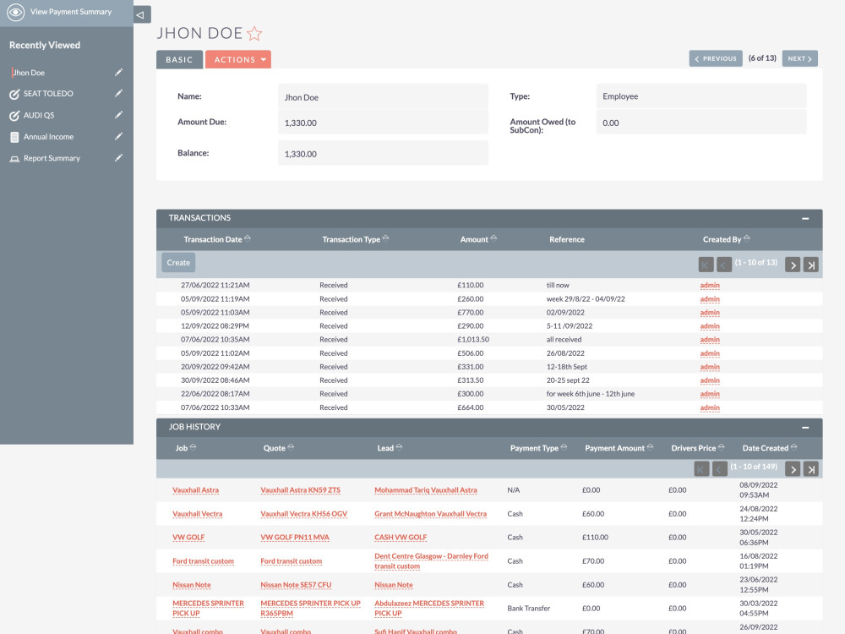The height and width of the screenshot is (634, 845).
Task: Sort job history by Lead column
Action: [x=390, y=448]
